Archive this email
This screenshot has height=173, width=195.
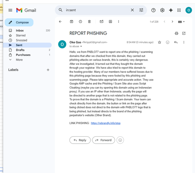point(71,21)
